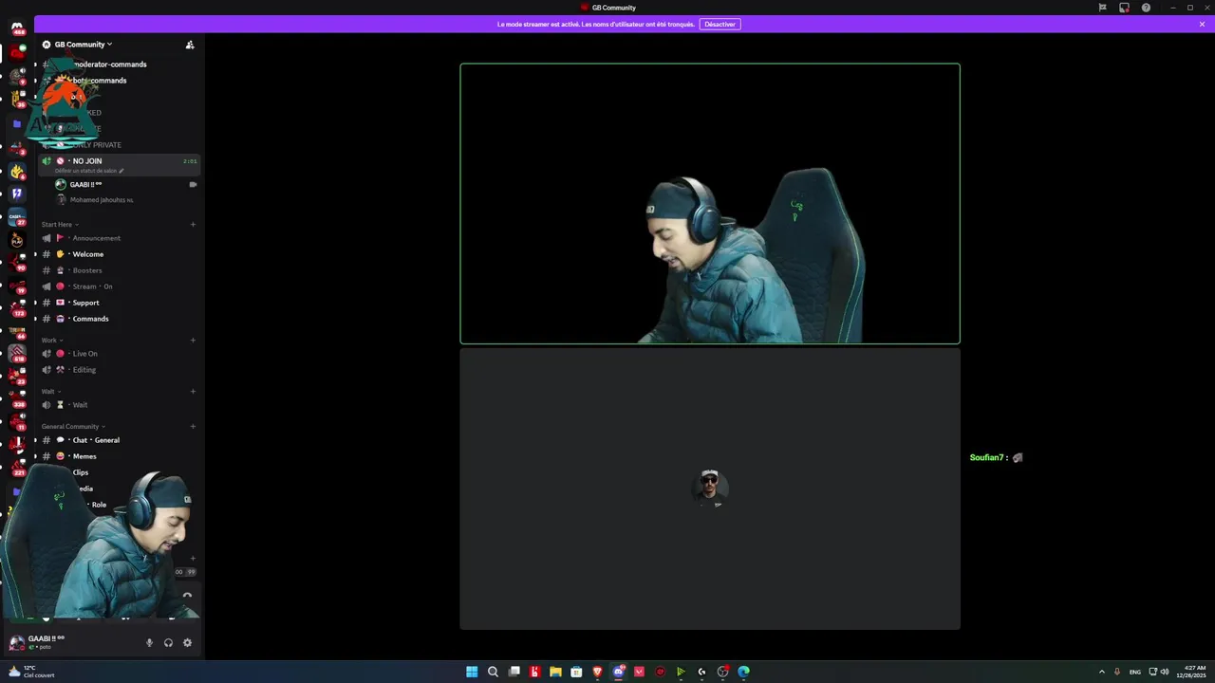Screen dimensions: 1215x683
Task: Collapse the Start Here category
Action: click(60, 225)
